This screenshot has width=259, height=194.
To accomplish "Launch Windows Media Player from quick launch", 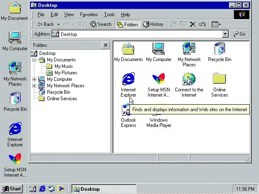I will pyautogui.click(x=61, y=189).
